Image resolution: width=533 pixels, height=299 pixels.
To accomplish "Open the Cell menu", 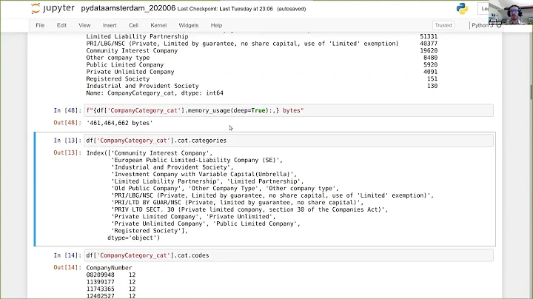I will [133, 25].
